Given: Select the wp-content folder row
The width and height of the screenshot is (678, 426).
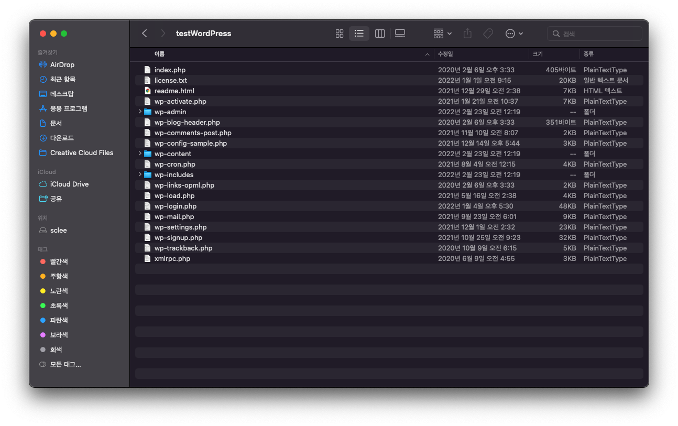Looking at the screenshot, I should click(x=389, y=154).
